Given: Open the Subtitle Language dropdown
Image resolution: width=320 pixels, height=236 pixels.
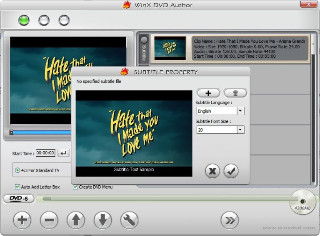Looking at the screenshot, I should (240, 111).
